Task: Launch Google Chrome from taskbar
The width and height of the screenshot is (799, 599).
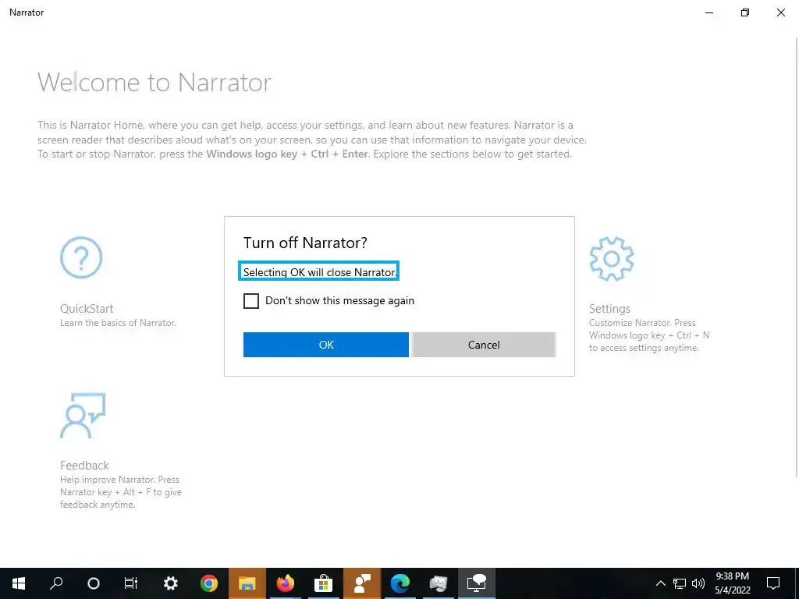Action: click(x=209, y=583)
